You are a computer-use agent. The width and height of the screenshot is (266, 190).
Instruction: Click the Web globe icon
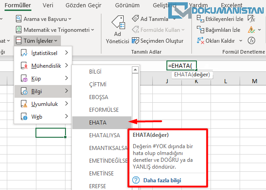(24, 116)
